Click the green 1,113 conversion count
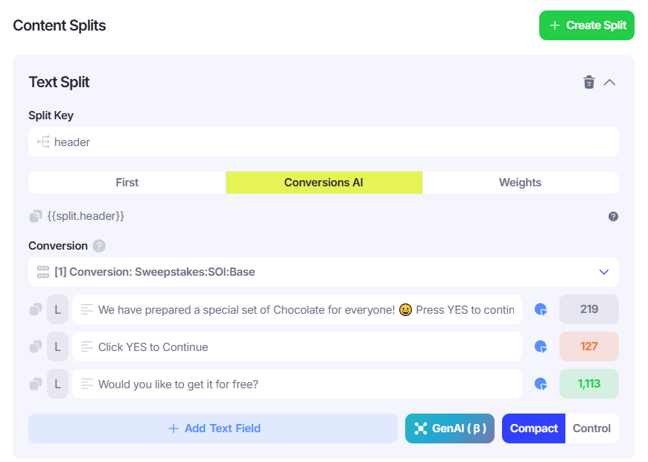Screen dimensions: 648x462 (588, 384)
